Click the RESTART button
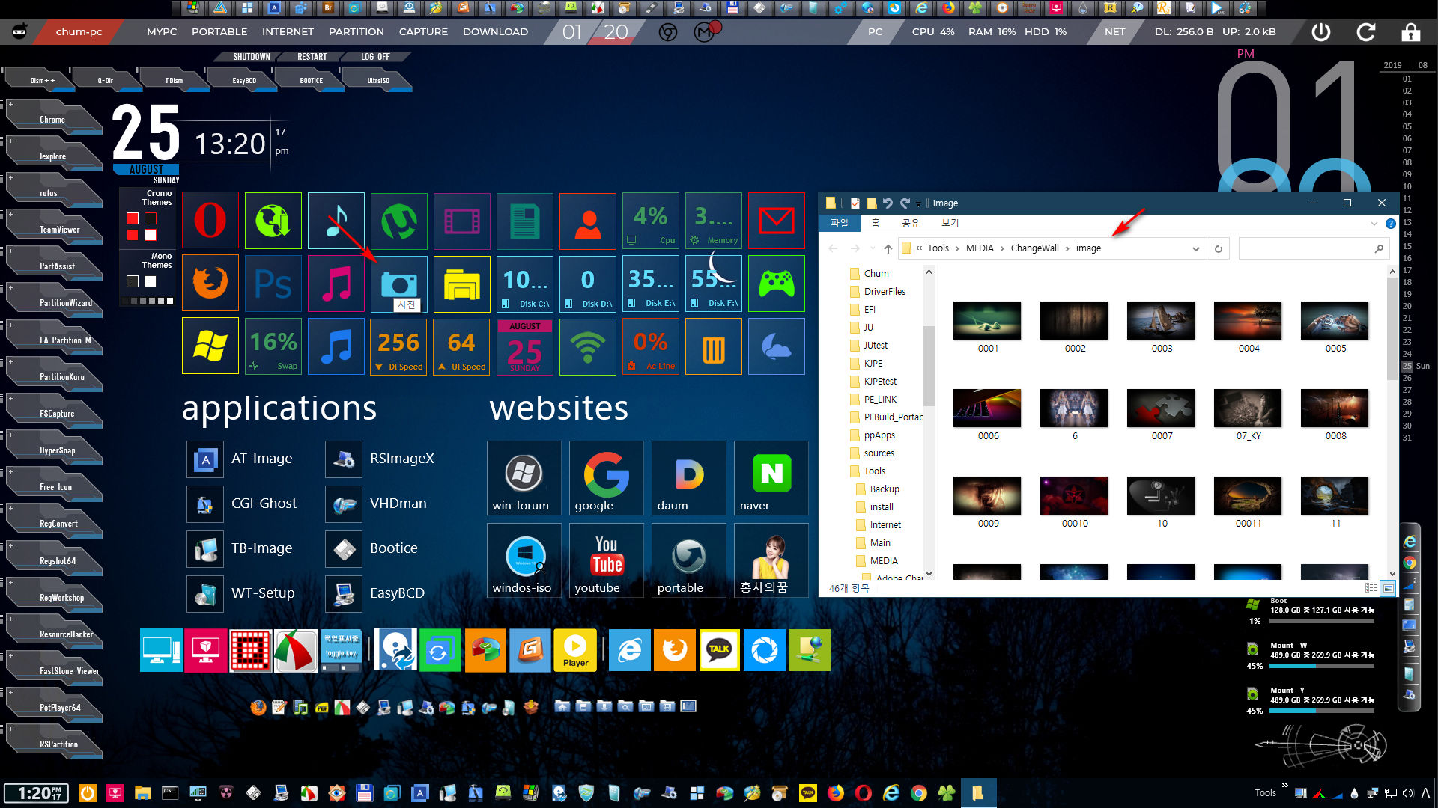This screenshot has height=808, width=1438. (312, 57)
